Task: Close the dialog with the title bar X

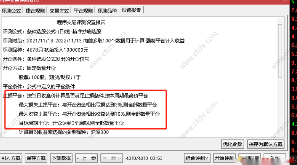Action: pos(285,1)
